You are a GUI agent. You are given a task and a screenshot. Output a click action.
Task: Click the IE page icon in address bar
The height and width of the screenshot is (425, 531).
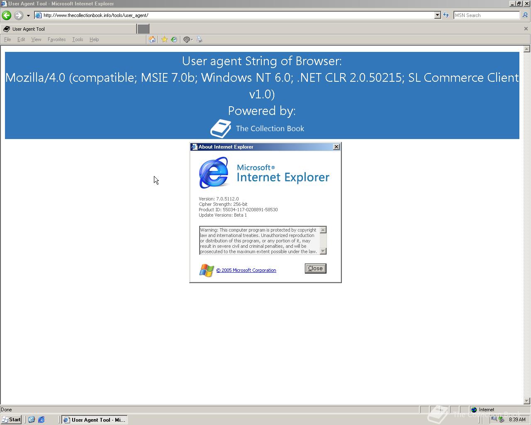point(38,15)
